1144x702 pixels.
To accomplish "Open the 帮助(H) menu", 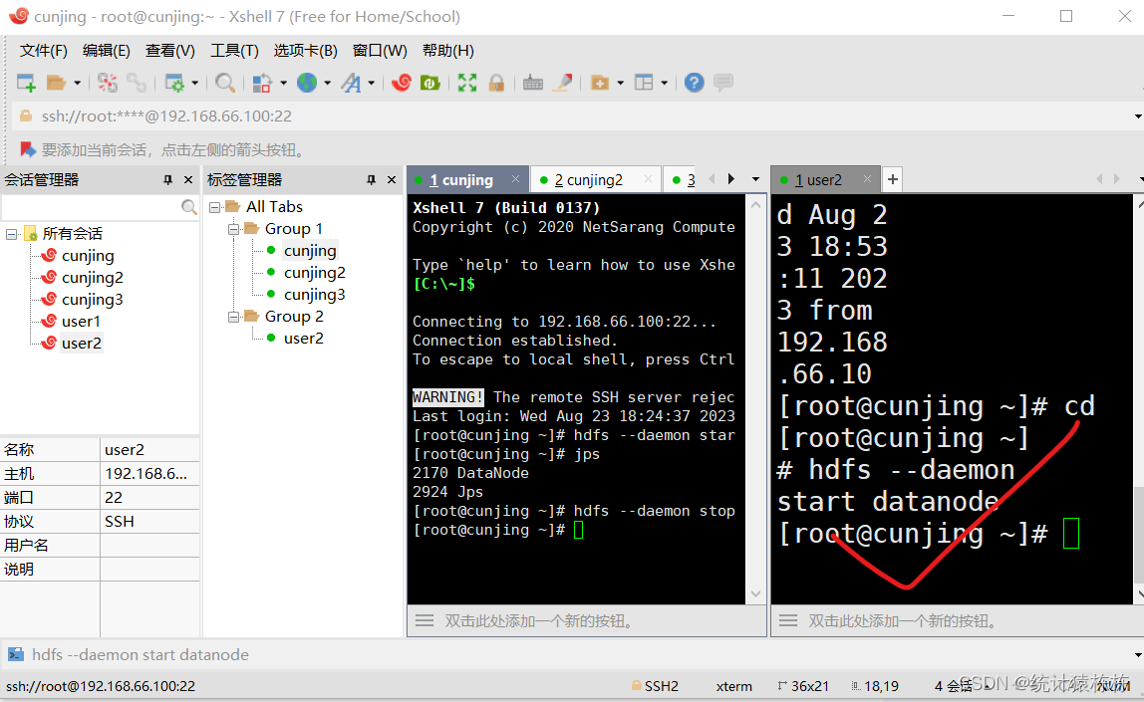I will tap(448, 51).
